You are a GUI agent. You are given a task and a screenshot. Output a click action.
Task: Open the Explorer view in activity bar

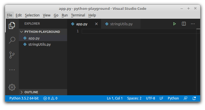coord(12,26)
